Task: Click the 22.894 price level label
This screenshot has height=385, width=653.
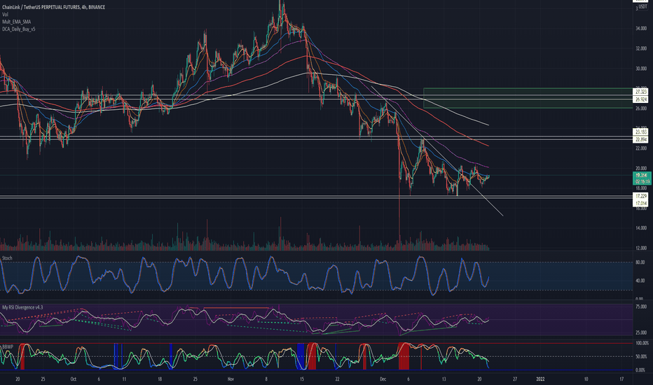Action: point(641,139)
